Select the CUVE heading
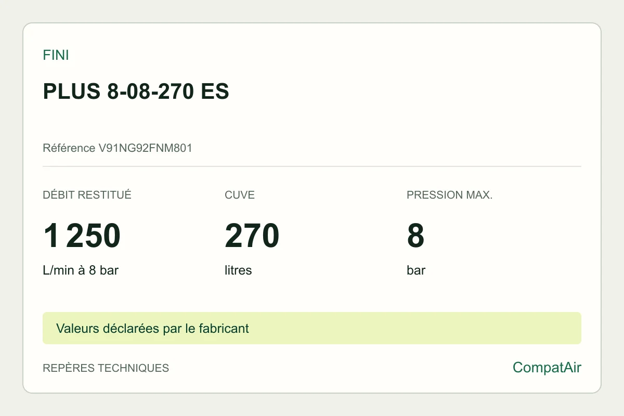 tap(240, 195)
